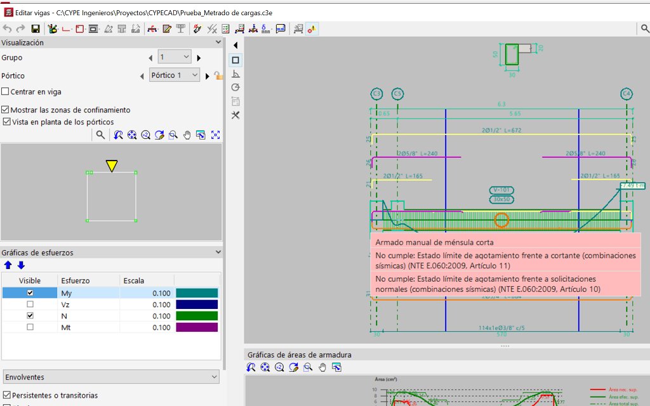Click the C3 column marker in the drawing

(376, 94)
